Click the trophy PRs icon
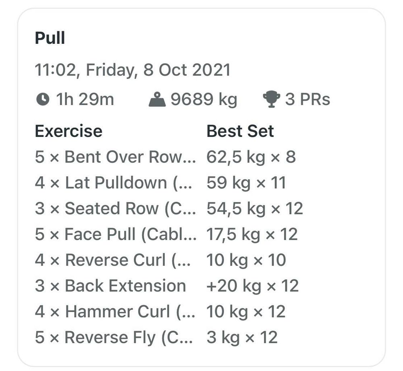Viewport: 403px width, 371px height. click(271, 99)
